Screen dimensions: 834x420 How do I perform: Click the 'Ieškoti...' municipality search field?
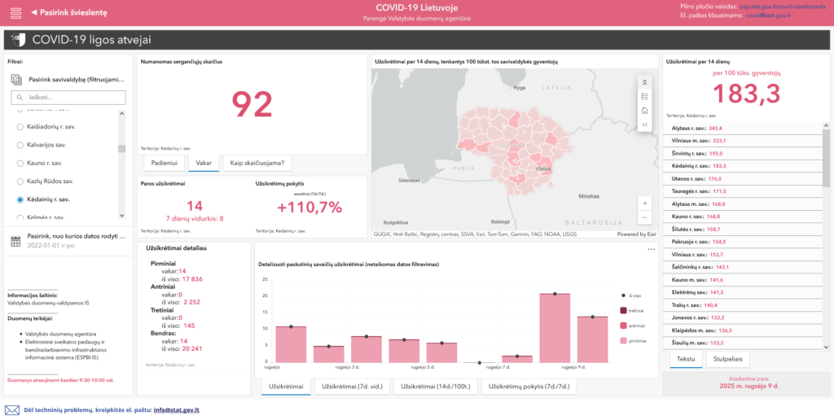tap(68, 98)
